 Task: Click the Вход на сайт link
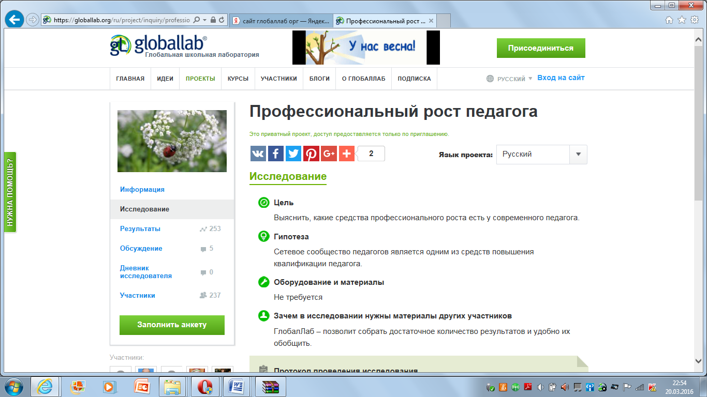[x=561, y=78]
